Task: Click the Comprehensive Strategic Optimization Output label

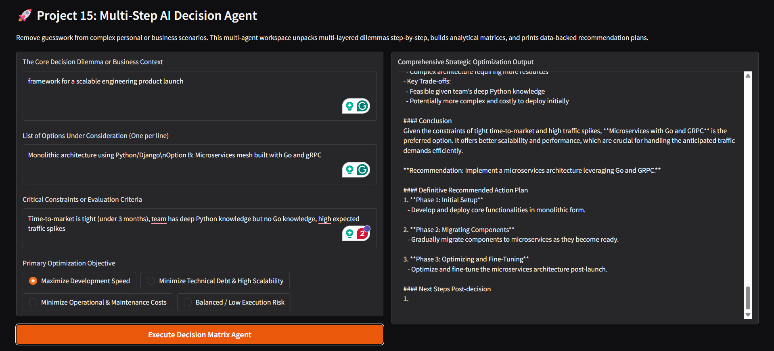Action: [466, 62]
